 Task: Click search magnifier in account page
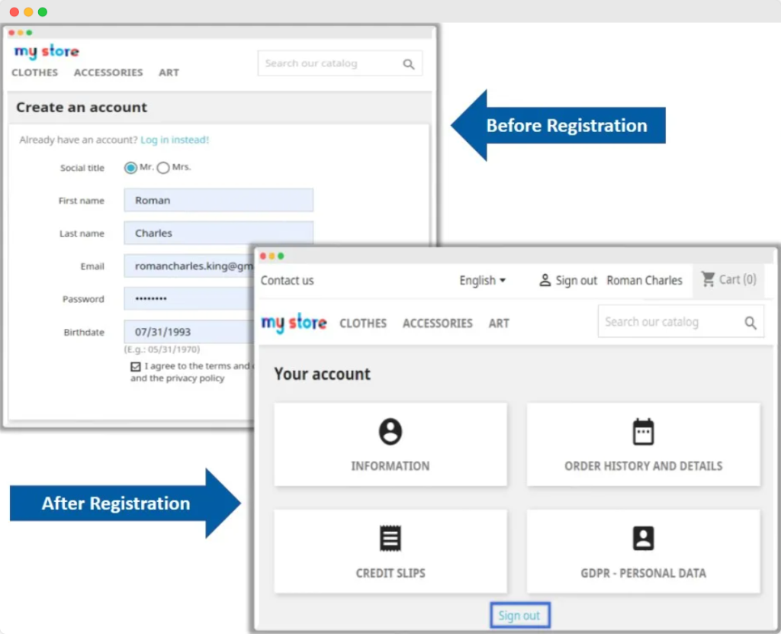pyautogui.click(x=750, y=323)
